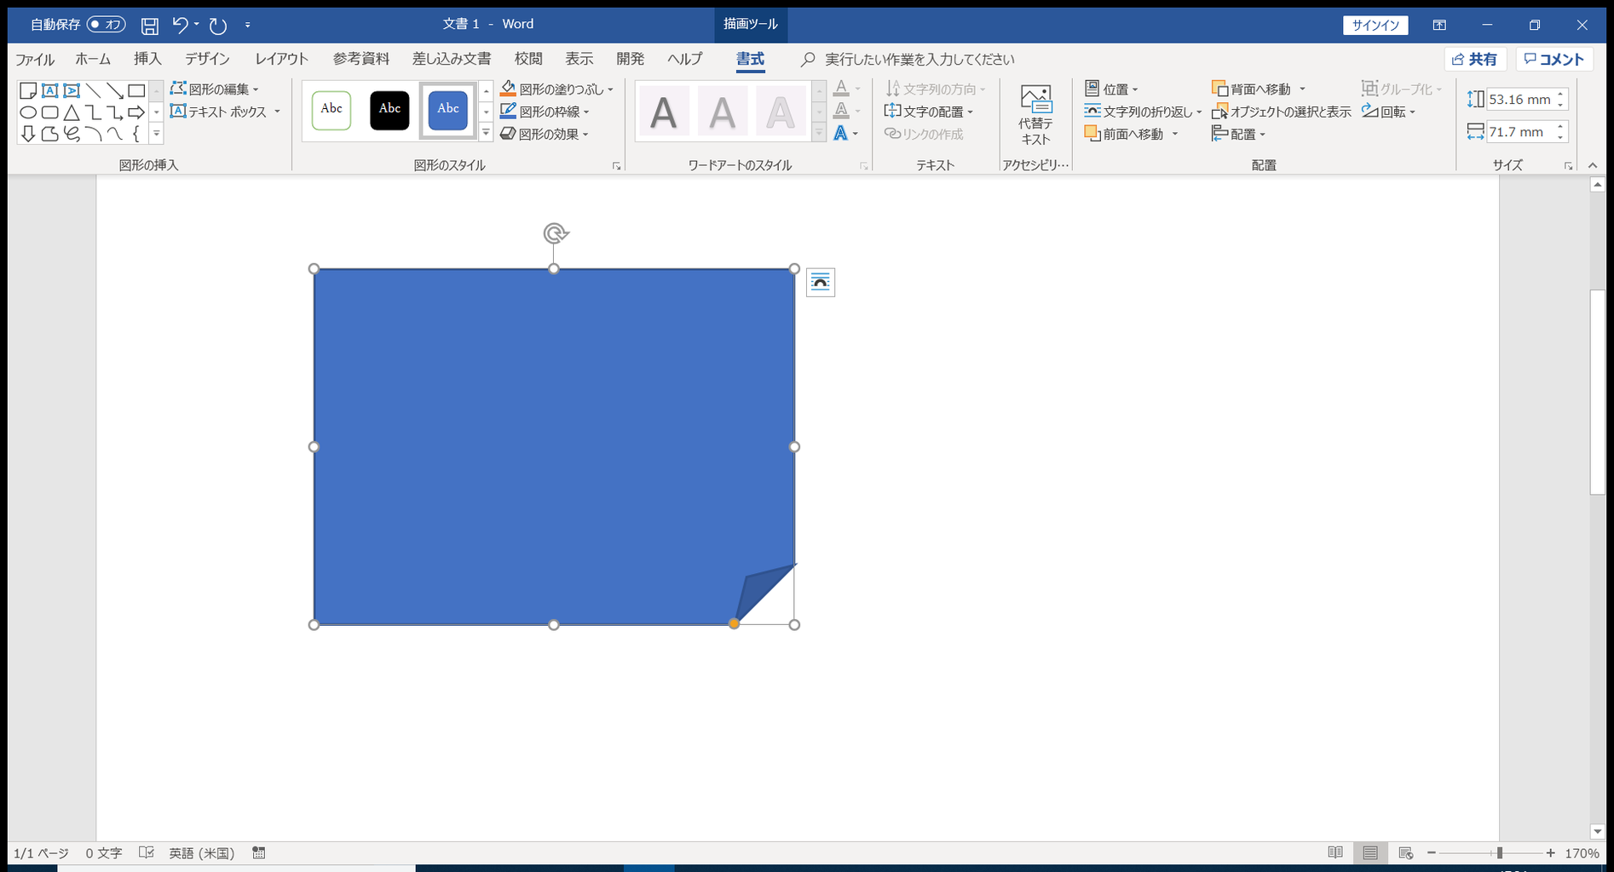The width and height of the screenshot is (1614, 872).
Task: Expand the shape styles gallery
Action: click(x=486, y=132)
